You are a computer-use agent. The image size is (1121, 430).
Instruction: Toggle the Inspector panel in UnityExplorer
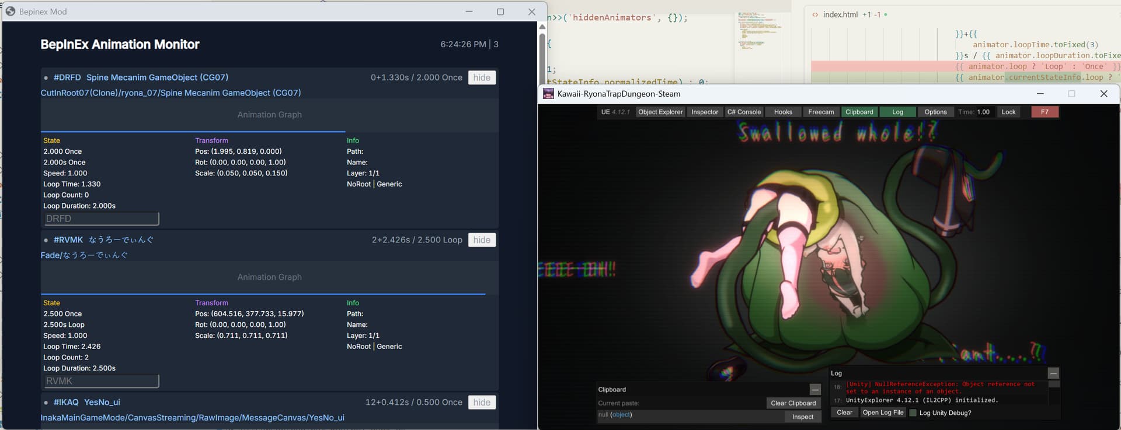(x=705, y=112)
